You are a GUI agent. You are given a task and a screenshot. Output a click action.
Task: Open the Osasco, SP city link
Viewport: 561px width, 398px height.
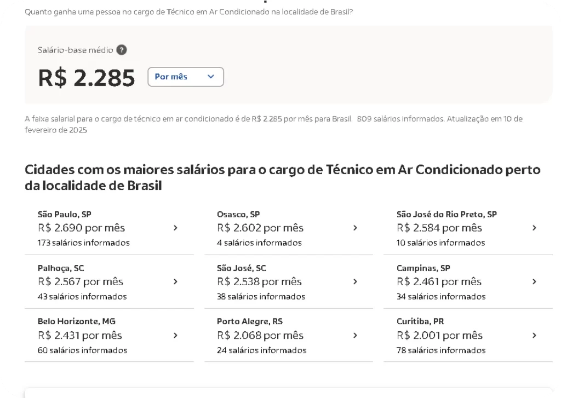pos(238,214)
